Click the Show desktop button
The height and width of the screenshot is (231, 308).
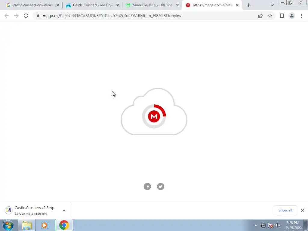tap(306, 225)
